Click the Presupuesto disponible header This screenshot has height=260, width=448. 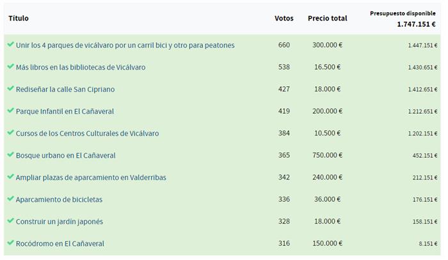pyautogui.click(x=403, y=13)
